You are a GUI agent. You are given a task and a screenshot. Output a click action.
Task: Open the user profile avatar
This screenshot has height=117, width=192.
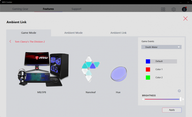tap(184, 9)
